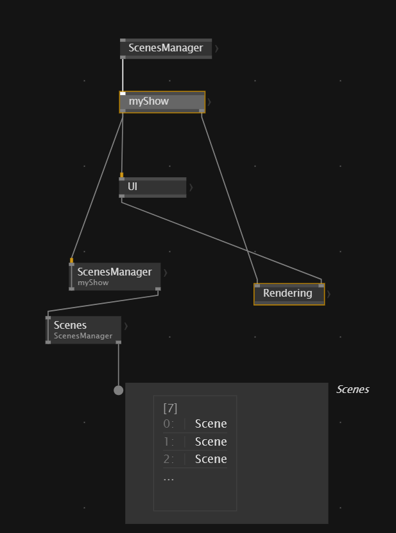This screenshot has height=533, width=396.
Task: Click the bottom-right output pin of the Scenes node
Action: tap(118, 342)
